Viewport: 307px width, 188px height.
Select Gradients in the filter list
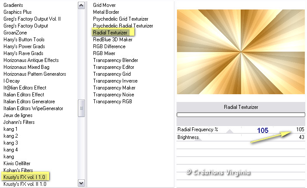pyautogui.click(x=13, y=5)
